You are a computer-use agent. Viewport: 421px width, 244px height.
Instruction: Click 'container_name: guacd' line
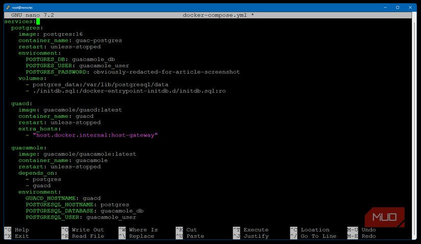(56, 116)
